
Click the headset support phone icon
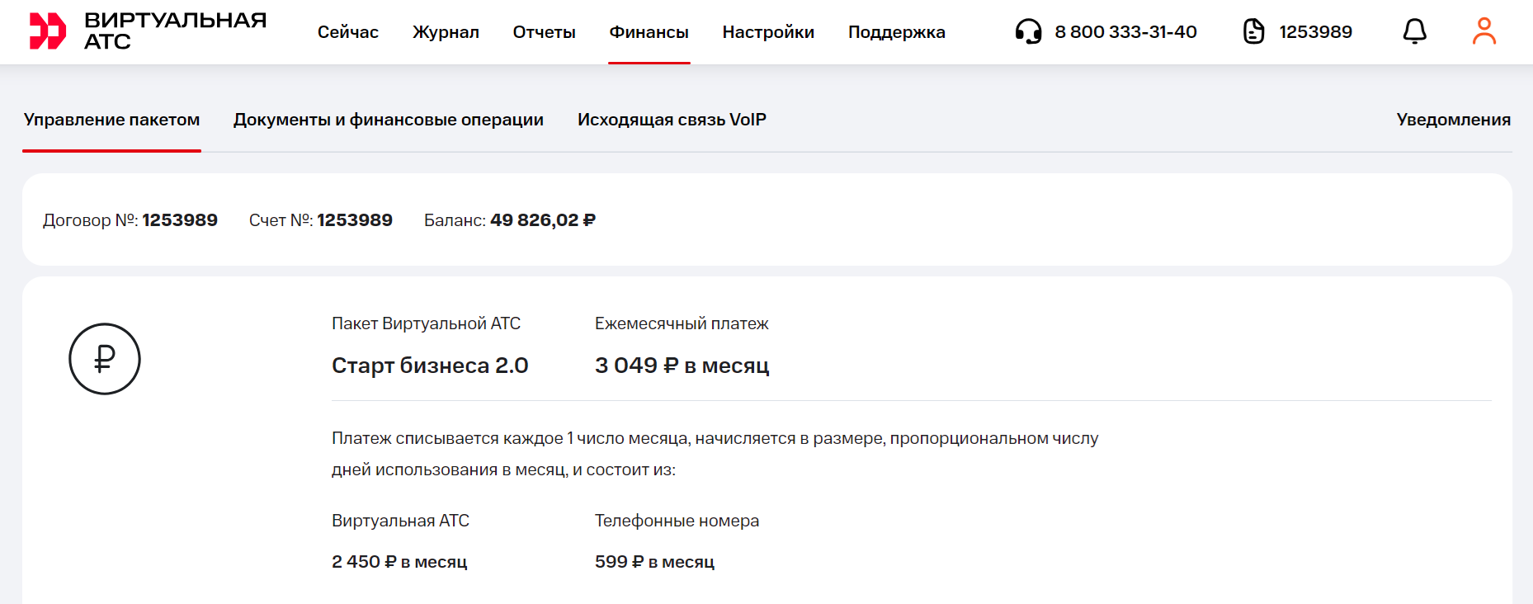click(1028, 31)
